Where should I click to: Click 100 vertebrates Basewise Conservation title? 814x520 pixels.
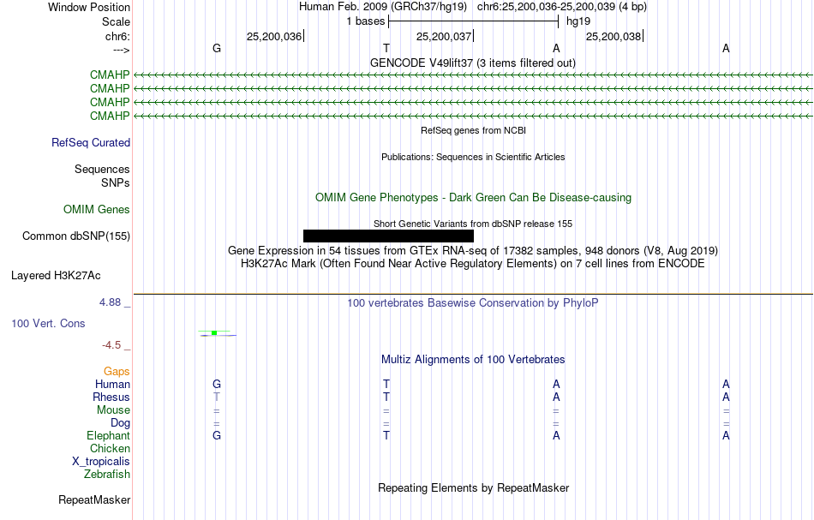473,303
